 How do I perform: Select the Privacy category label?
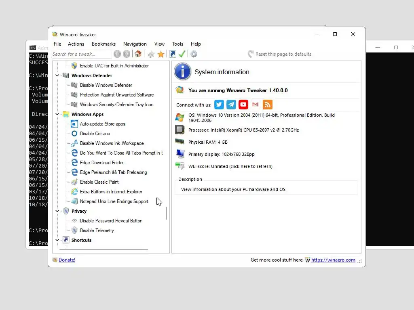pyautogui.click(x=79, y=211)
